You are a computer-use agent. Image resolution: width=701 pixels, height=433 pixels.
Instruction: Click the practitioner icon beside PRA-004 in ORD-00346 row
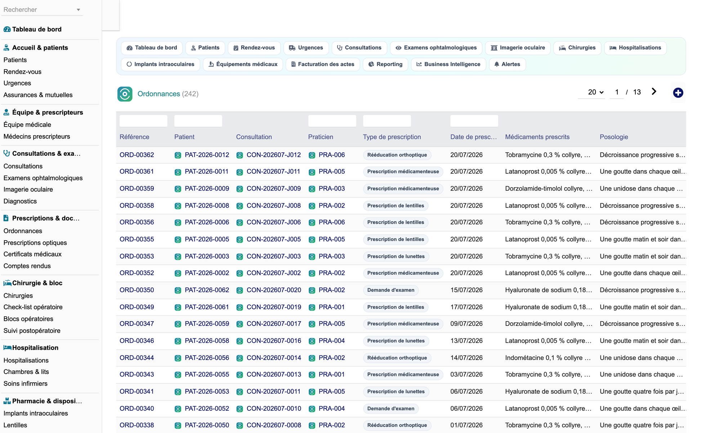coord(312,341)
